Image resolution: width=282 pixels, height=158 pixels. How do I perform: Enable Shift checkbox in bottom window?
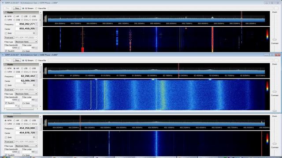click(x=6, y=137)
